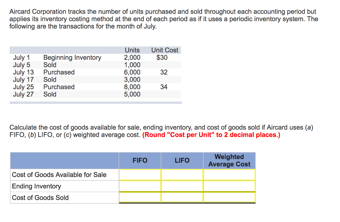340x222 pixels.
Task: Click the July 25 unit cost 34
Action: (164, 87)
